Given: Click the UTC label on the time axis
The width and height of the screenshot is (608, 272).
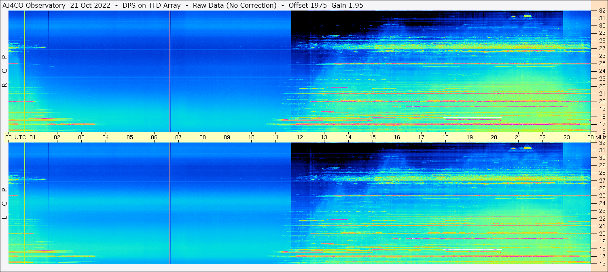Looking at the screenshot, I should point(20,137).
